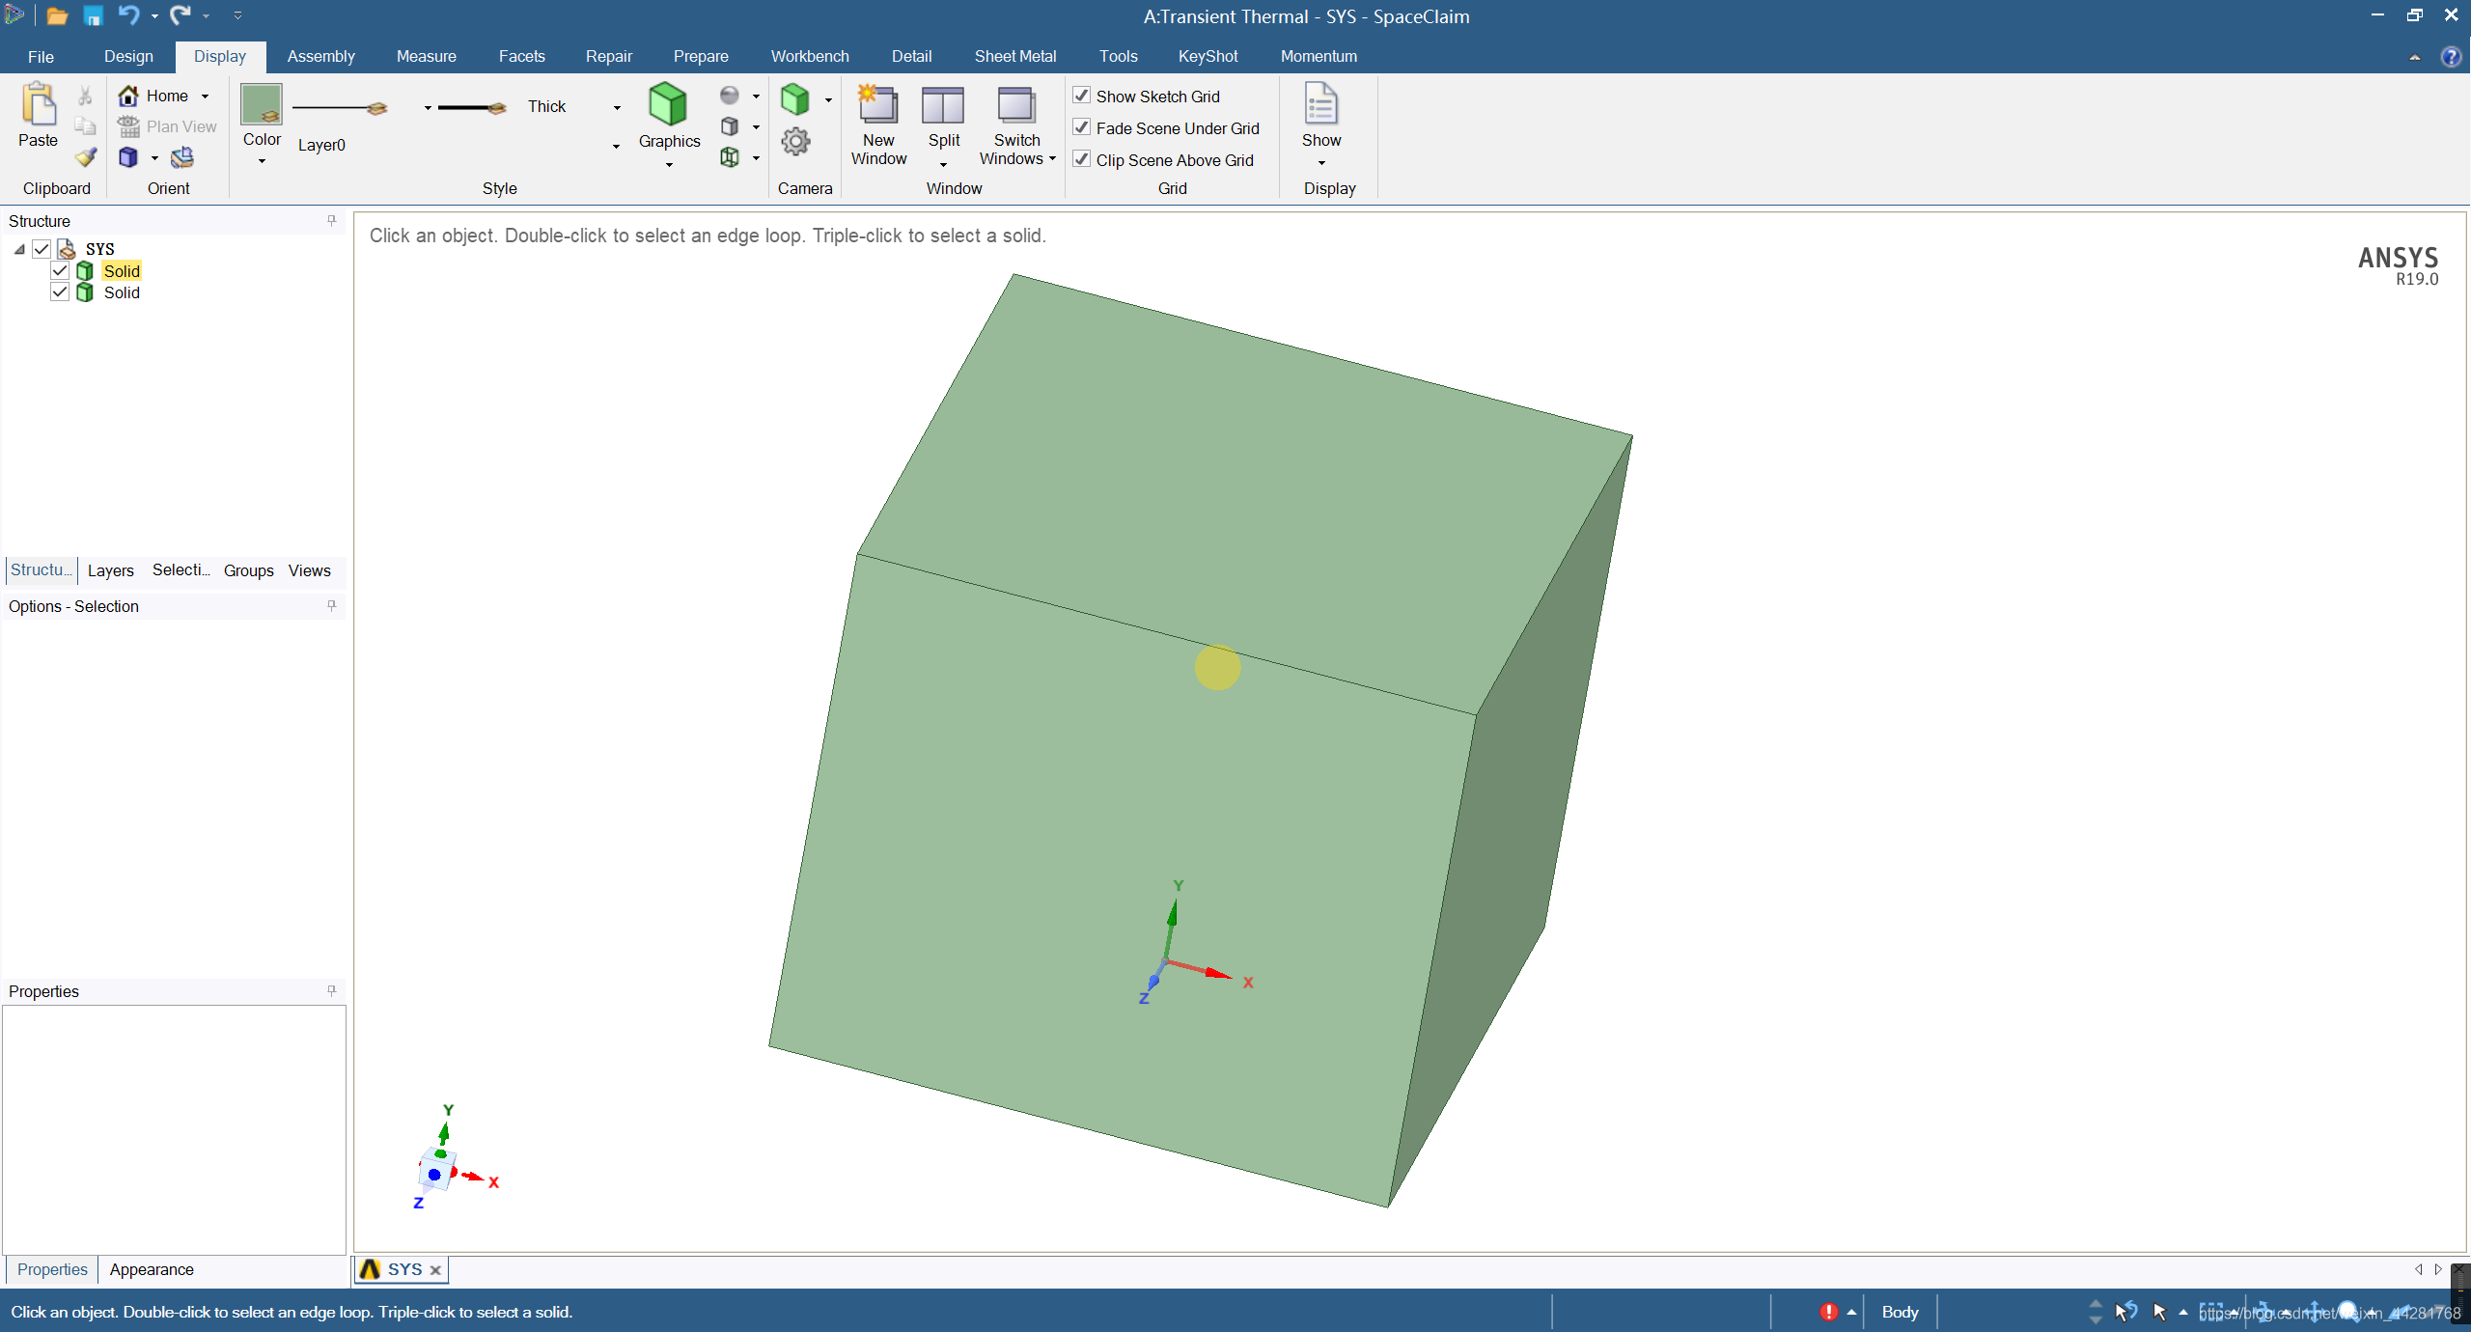Click the Camera settings gear icon
The image size is (2471, 1332).
(795, 142)
